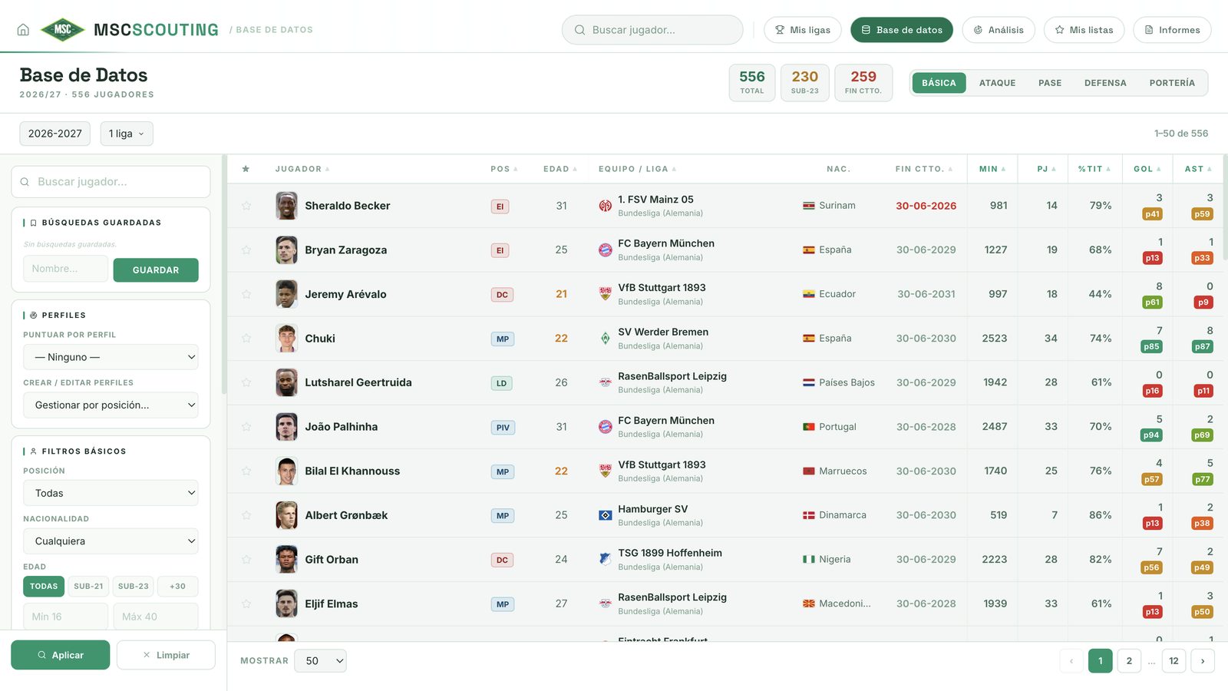Image resolution: width=1228 pixels, height=691 pixels.
Task: Click the Surinam flag icon
Action: [809, 206]
